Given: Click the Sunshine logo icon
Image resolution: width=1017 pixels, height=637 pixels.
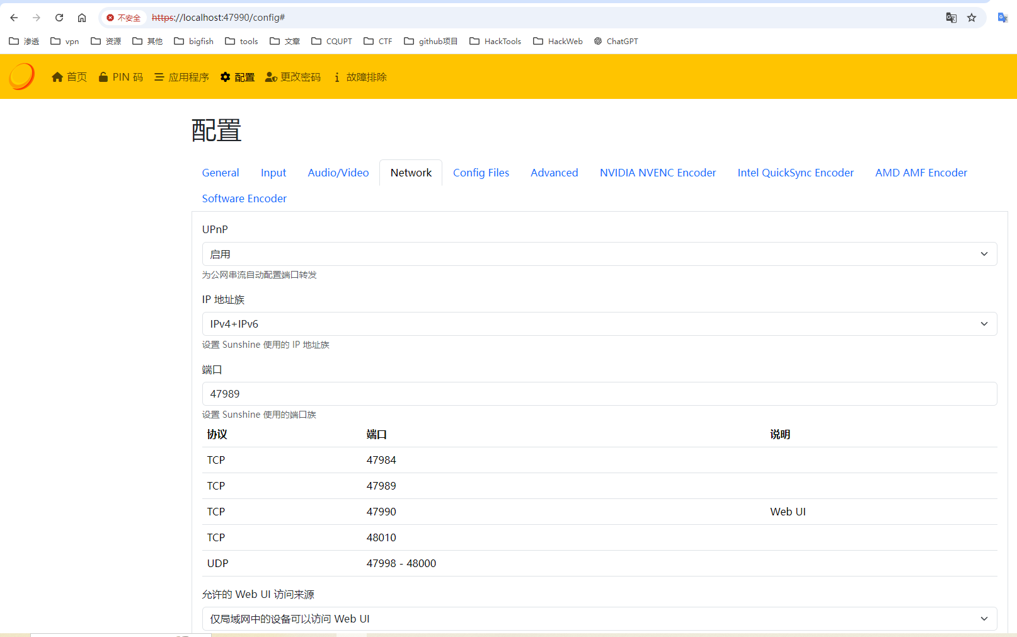Looking at the screenshot, I should coord(22,76).
